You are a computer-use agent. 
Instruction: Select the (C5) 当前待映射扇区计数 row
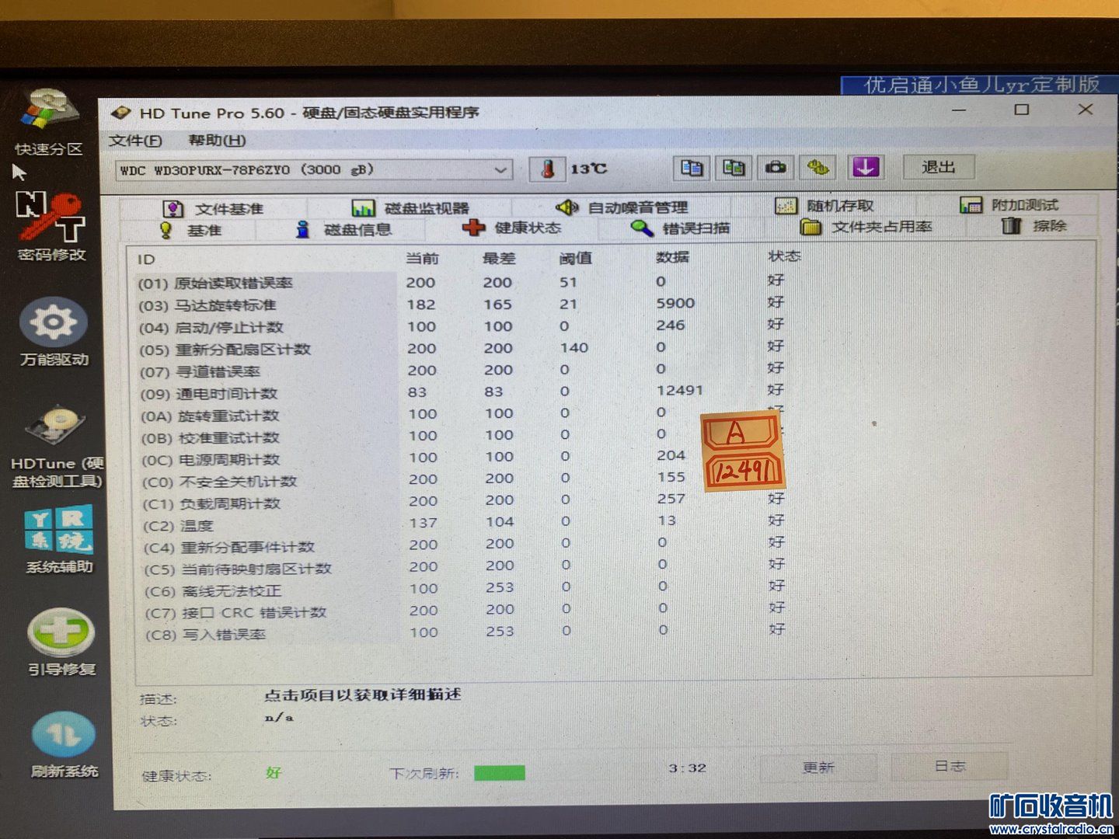point(466,567)
